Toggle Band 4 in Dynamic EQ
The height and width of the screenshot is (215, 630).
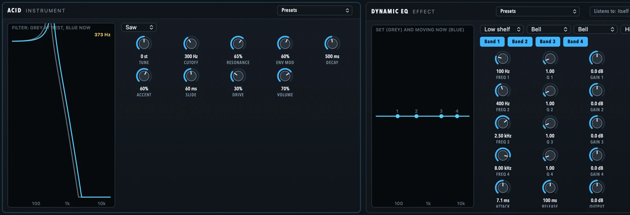pos(575,42)
